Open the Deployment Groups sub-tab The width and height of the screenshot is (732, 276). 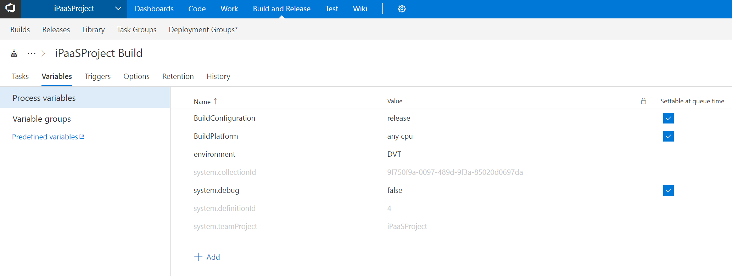tap(203, 30)
